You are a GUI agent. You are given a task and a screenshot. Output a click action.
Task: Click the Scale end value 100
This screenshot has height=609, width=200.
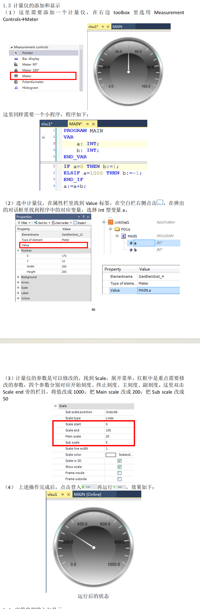pos(120,430)
